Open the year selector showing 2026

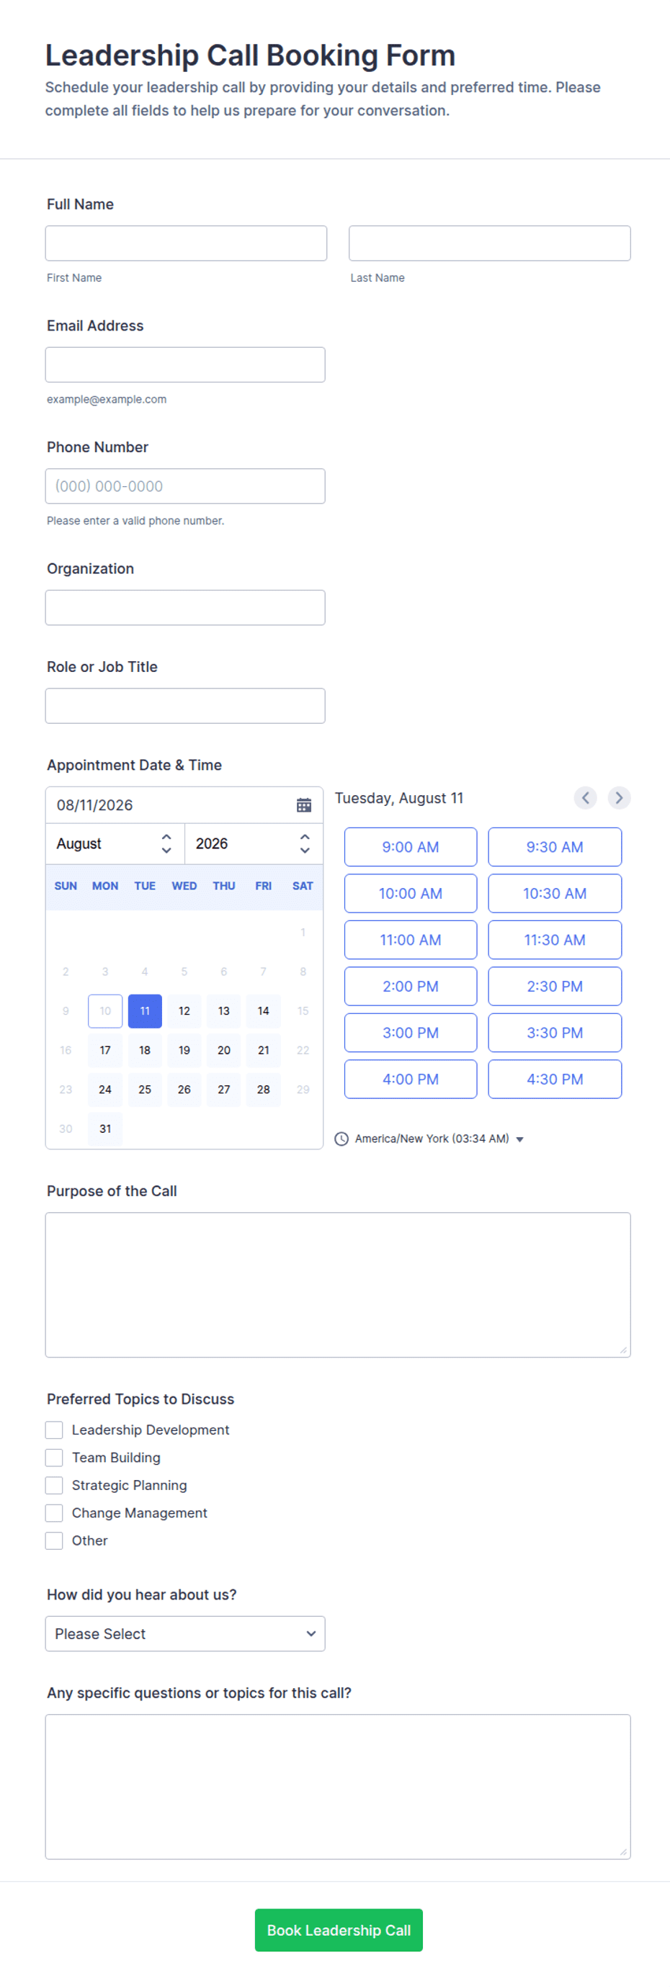tap(253, 843)
